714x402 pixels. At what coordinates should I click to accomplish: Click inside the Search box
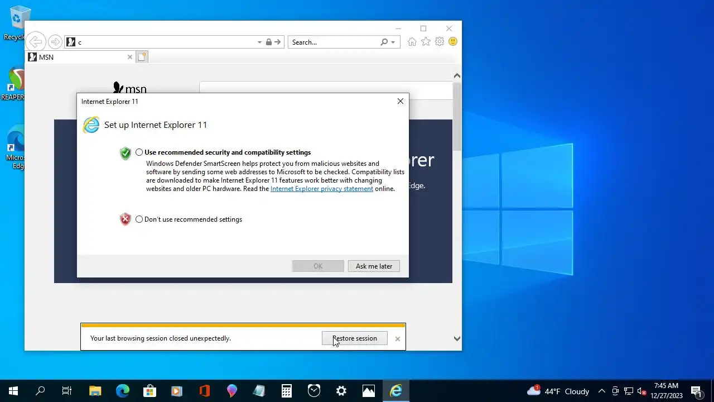pos(332,42)
